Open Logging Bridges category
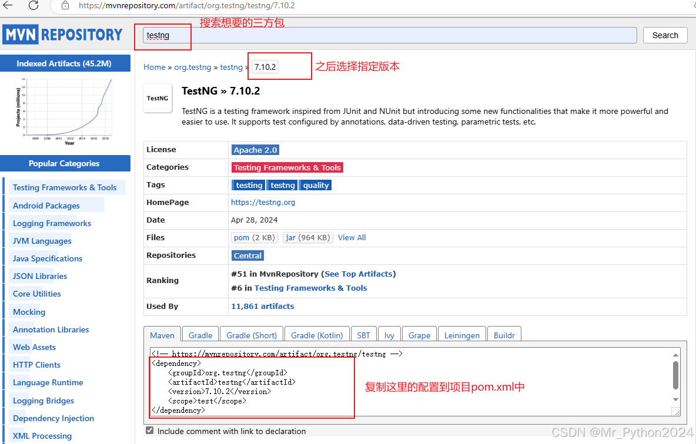Screen dimensions: 696x444 (43, 401)
